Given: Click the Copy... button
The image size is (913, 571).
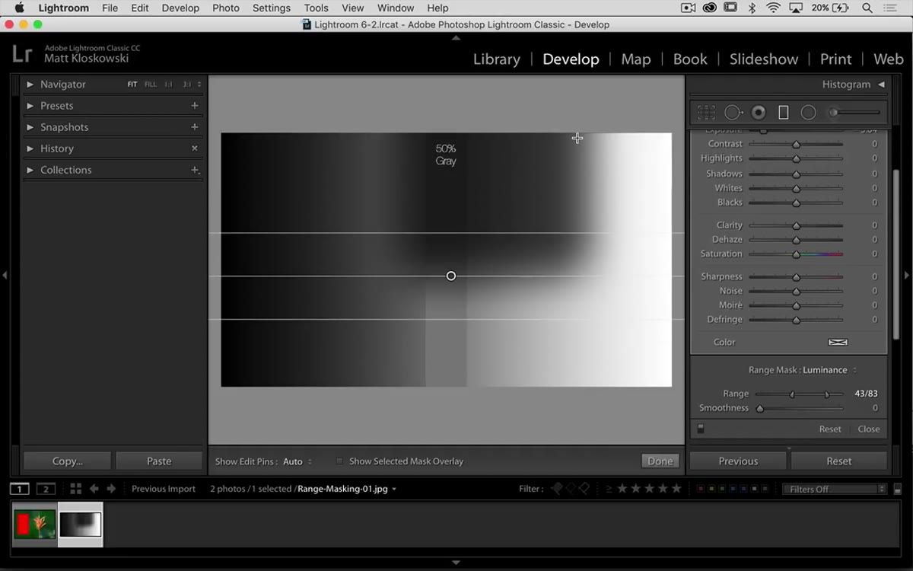Looking at the screenshot, I should (68, 461).
